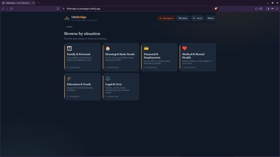The image size is (280, 157).
Task: Click the private glasses profile icon
Action: point(272,9)
